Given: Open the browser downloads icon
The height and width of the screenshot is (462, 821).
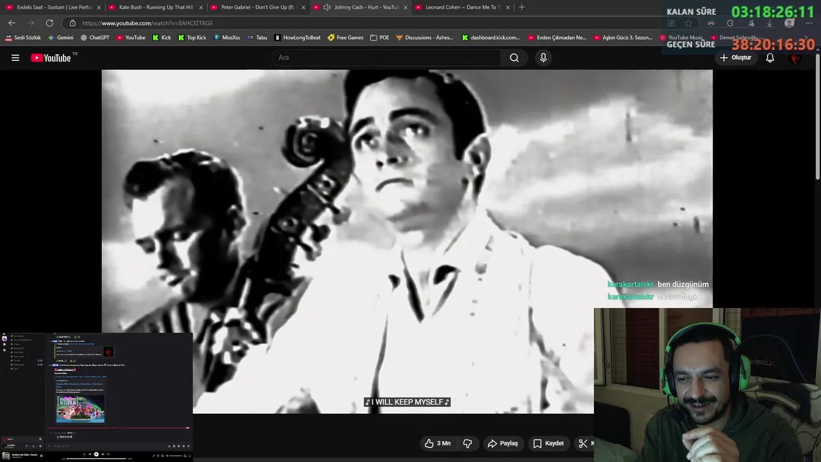Looking at the screenshot, I should (x=770, y=23).
